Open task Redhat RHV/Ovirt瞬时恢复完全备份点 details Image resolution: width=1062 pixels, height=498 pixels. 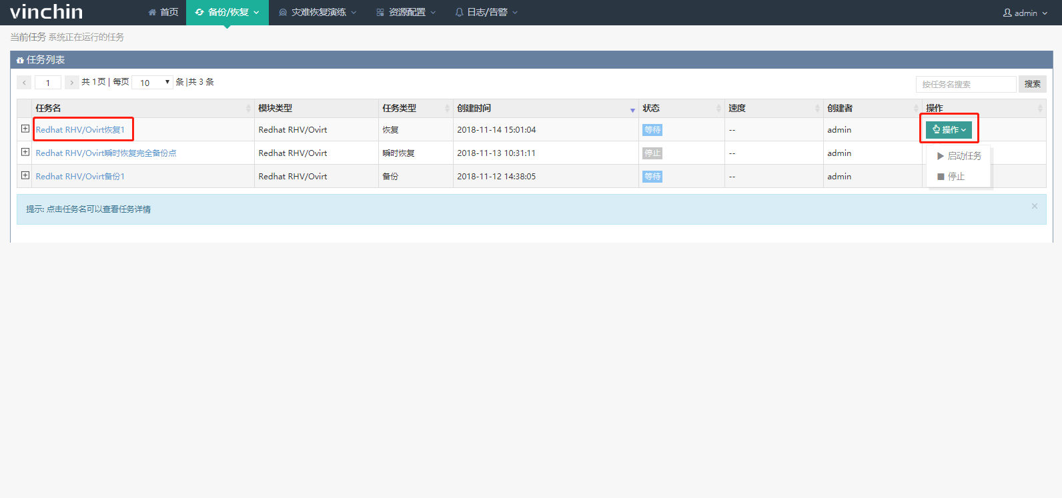point(106,153)
